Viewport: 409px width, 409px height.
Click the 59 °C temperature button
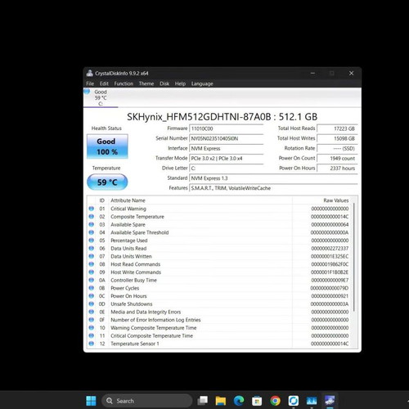pyautogui.click(x=107, y=182)
